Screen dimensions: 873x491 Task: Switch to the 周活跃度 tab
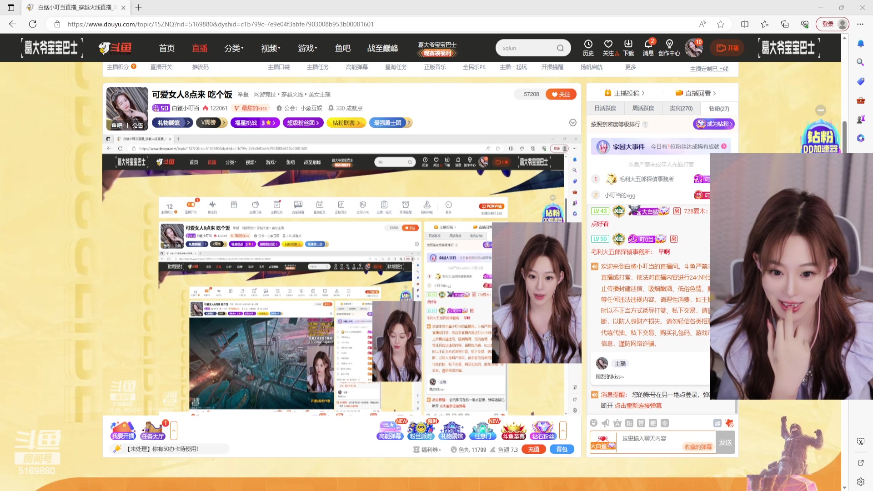(643, 108)
